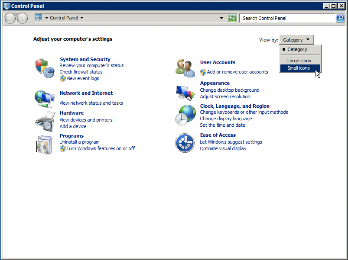Click Check firewall status link
This screenshot has height=260, width=348.
pos(81,72)
